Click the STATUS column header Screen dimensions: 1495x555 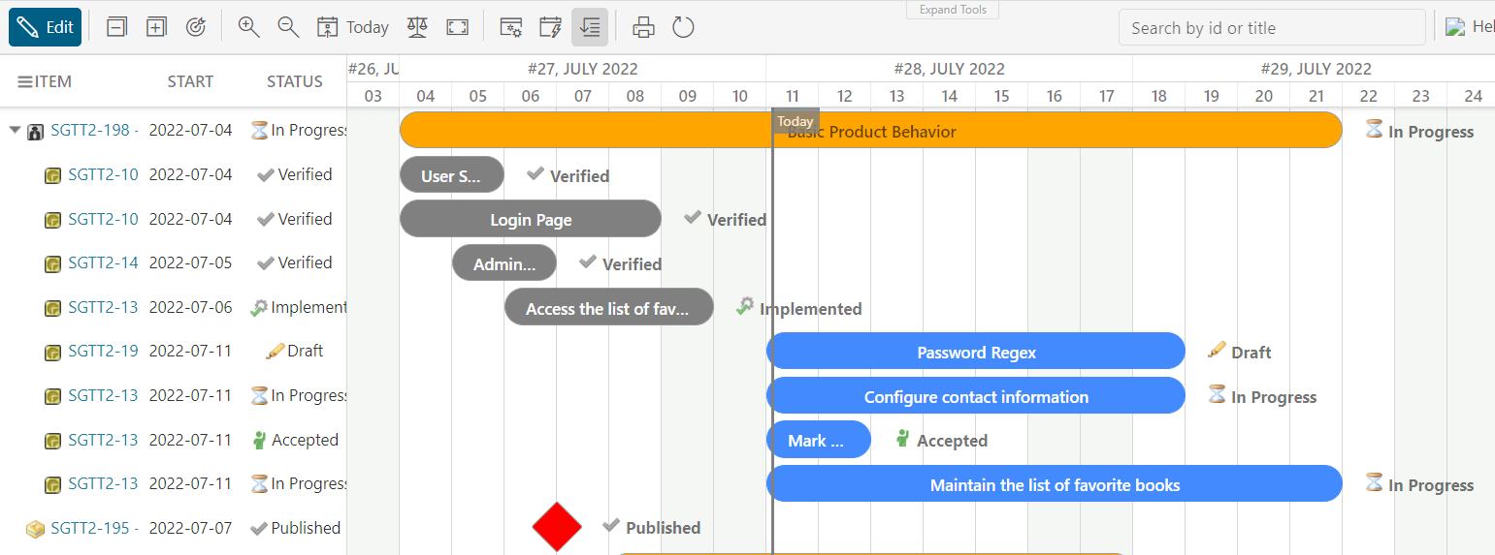click(295, 81)
